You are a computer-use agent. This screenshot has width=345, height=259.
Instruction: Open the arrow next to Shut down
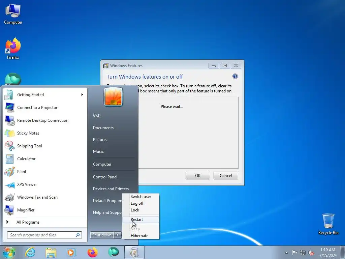[x=118, y=235]
